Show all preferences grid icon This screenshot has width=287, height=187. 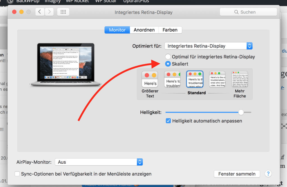(x=63, y=12)
